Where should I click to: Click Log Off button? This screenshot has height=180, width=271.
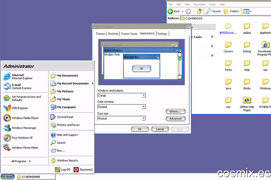point(63,170)
